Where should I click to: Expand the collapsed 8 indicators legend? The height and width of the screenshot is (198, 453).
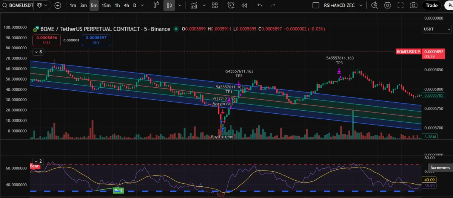click(38, 52)
